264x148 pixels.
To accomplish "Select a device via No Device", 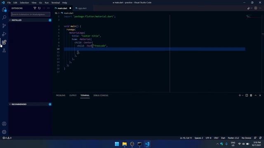I will [246, 138].
